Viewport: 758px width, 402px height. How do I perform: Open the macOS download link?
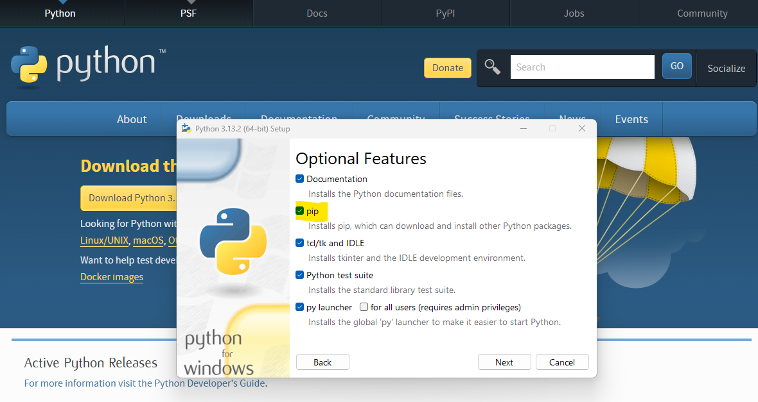(148, 240)
